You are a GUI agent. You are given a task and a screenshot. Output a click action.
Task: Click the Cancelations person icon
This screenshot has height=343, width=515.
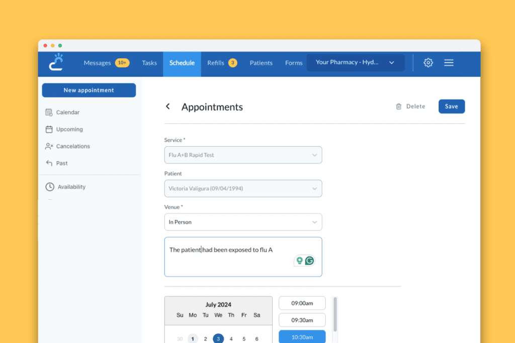[x=49, y=146]
